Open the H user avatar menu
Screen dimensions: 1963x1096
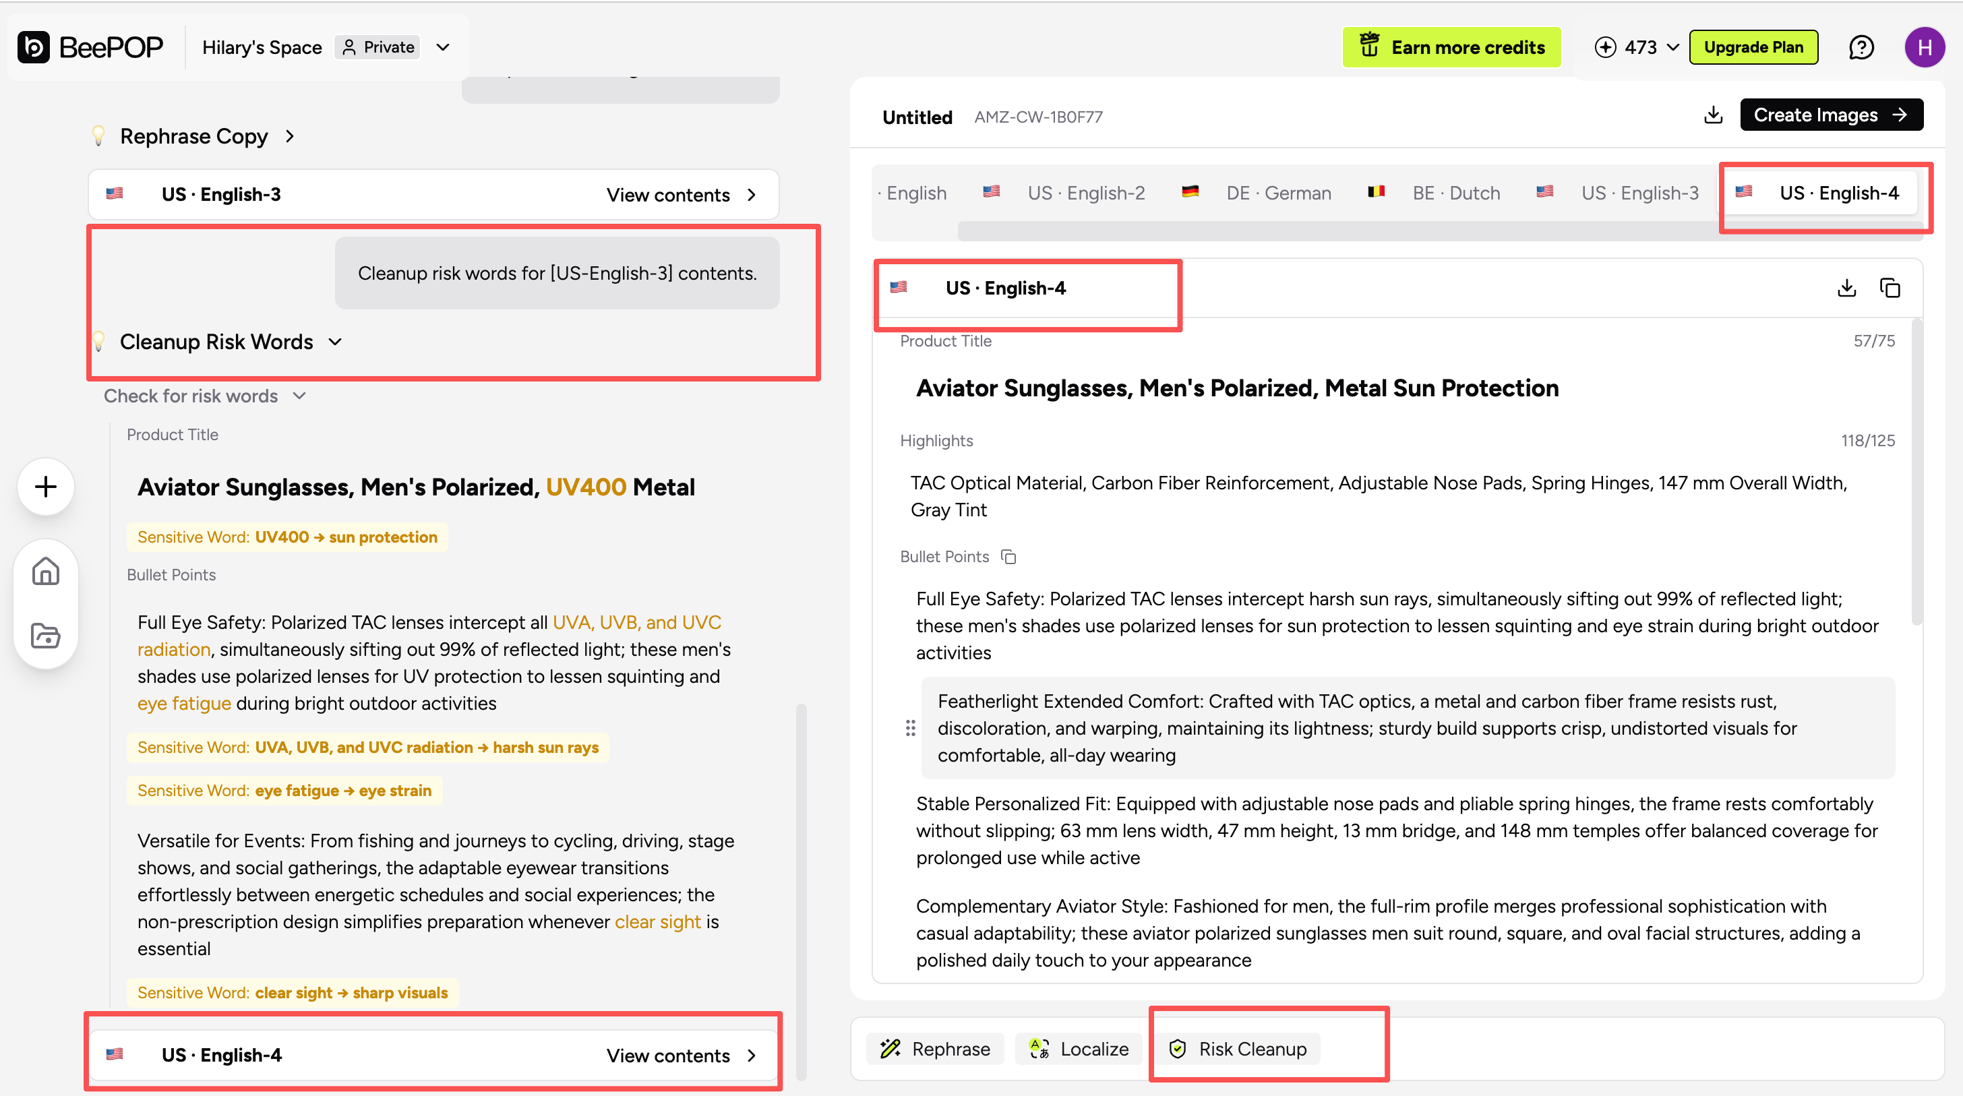1924,47
